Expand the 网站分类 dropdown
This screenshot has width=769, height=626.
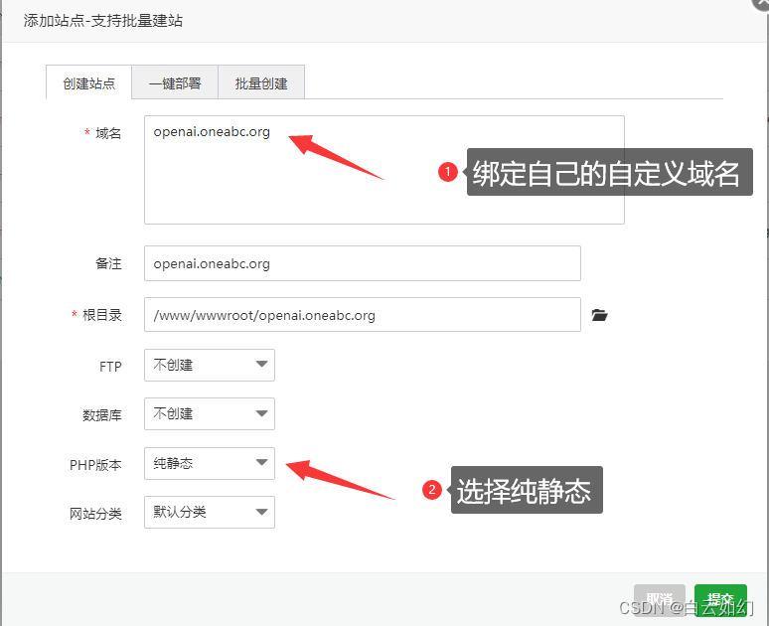(210, 512)
